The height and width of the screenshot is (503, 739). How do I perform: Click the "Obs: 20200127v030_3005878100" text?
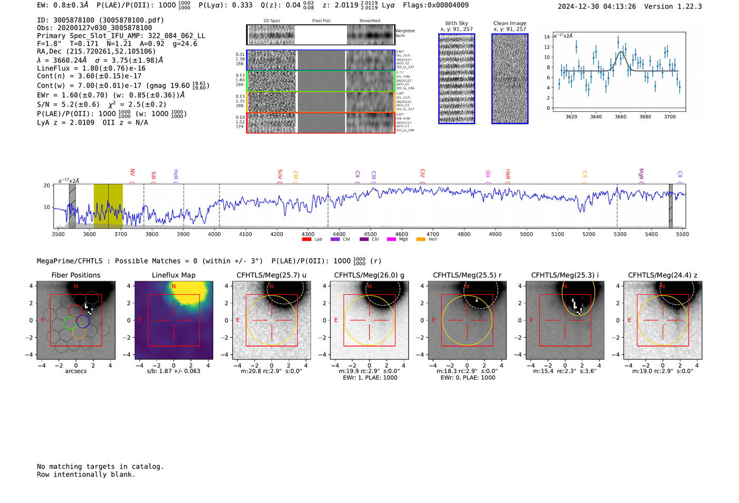(x=94, y=28)
